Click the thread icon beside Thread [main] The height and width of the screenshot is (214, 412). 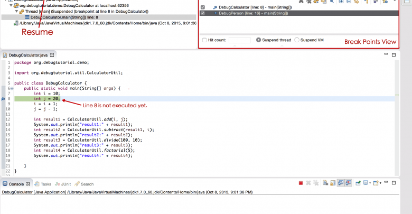pos(21,12)
